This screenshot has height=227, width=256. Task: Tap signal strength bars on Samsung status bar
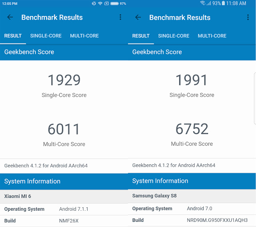(209, 3)
